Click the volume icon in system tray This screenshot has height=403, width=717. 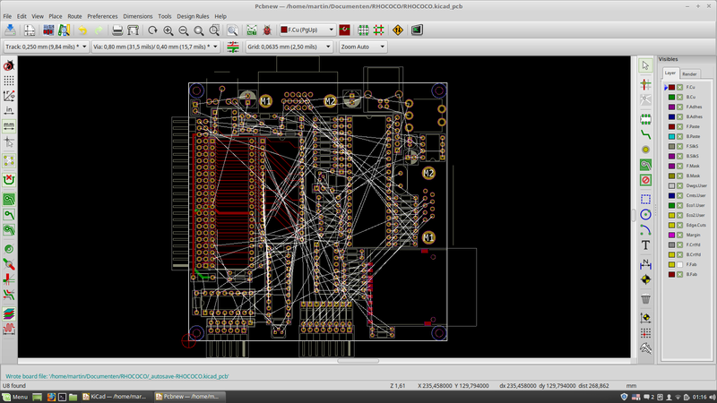712,397
